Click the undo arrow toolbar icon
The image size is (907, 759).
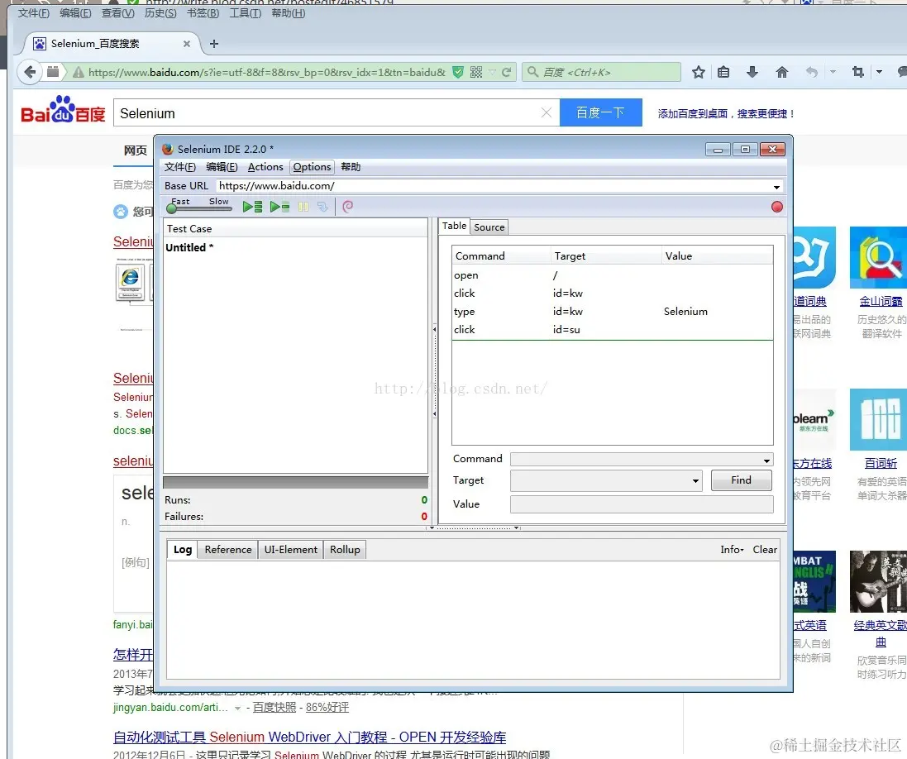pos(812,72)
